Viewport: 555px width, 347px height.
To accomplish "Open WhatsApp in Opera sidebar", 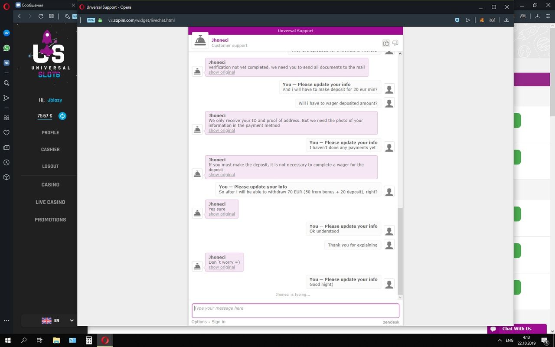I will tap(7, 48).
